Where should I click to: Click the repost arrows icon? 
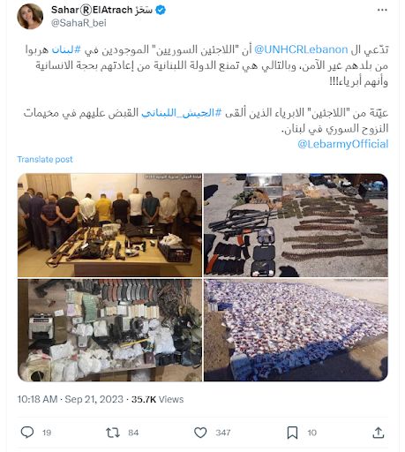tap(113, 433)
